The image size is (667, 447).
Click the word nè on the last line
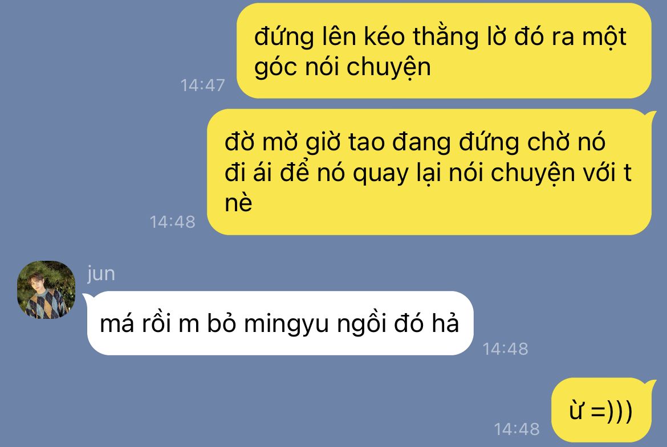(x=238, y=202)
